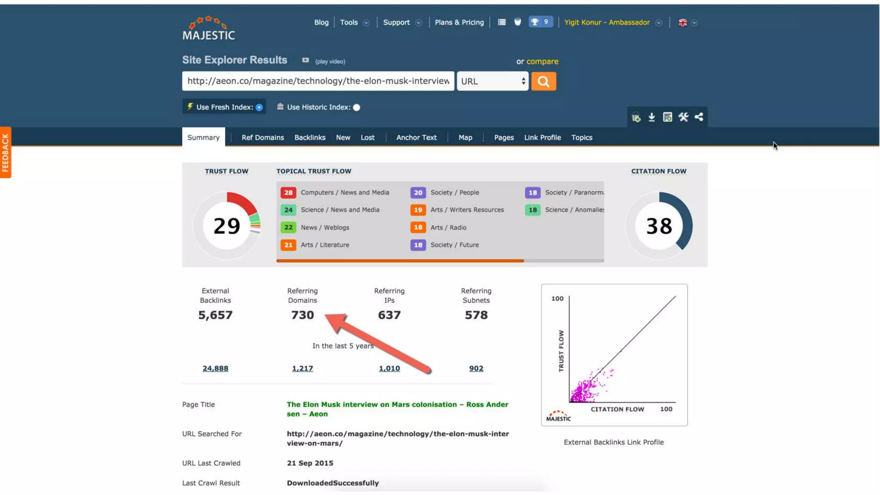This screenshot has height=495, width=880.
Task: Click the Topical Trust Flow horizontal scrollbar
Action: [x=400, y=260]
